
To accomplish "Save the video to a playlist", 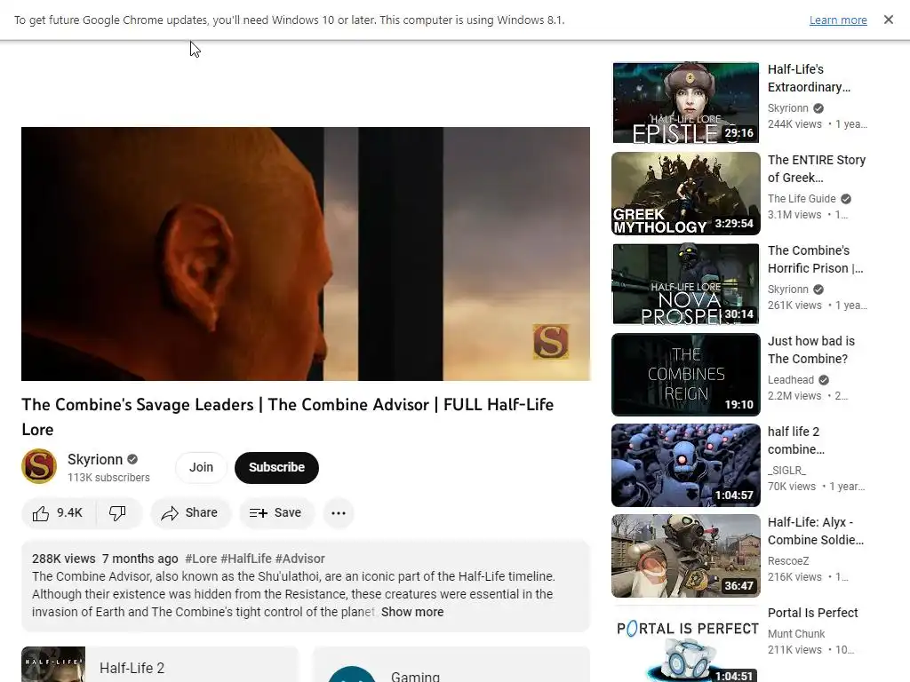I will click(276, 513).
